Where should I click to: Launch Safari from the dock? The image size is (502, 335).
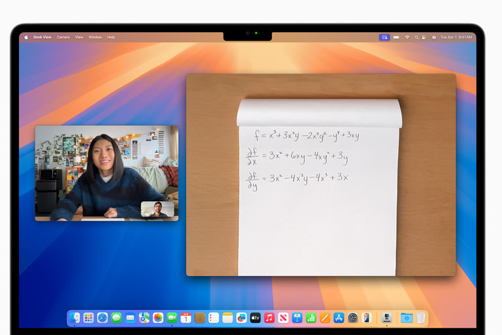pos(102,318)
